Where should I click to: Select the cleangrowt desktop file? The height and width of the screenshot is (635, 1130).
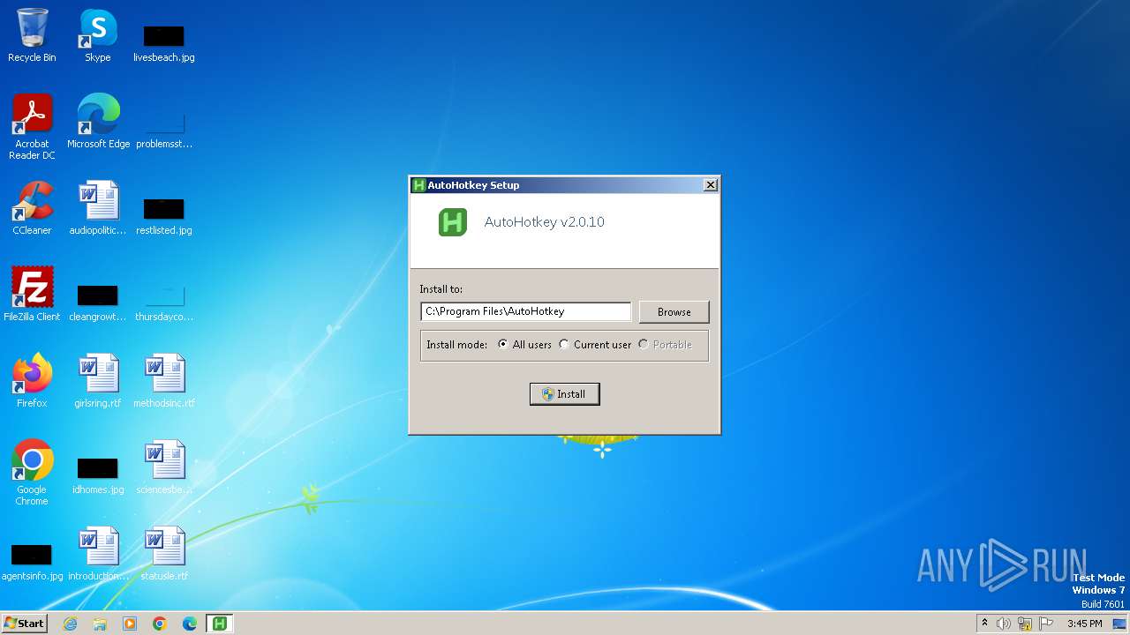coord(98,302)
